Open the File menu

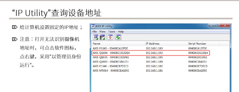click(95, 32)
